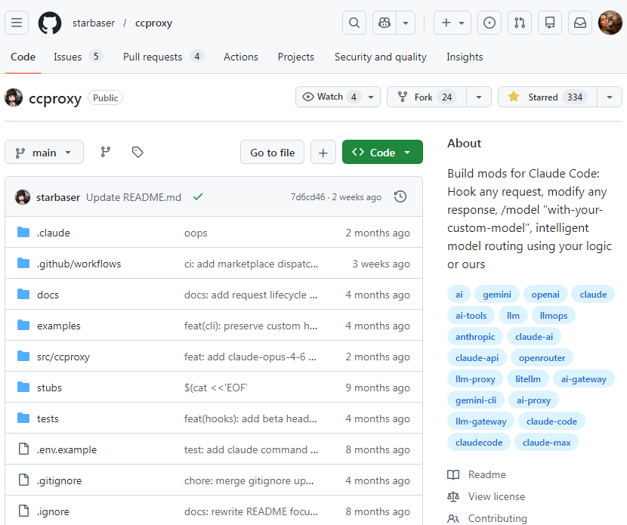Open the green Code dropdown button
This screenshot has width=627, height=525.
pyautogui.click(x=382, y=152)
